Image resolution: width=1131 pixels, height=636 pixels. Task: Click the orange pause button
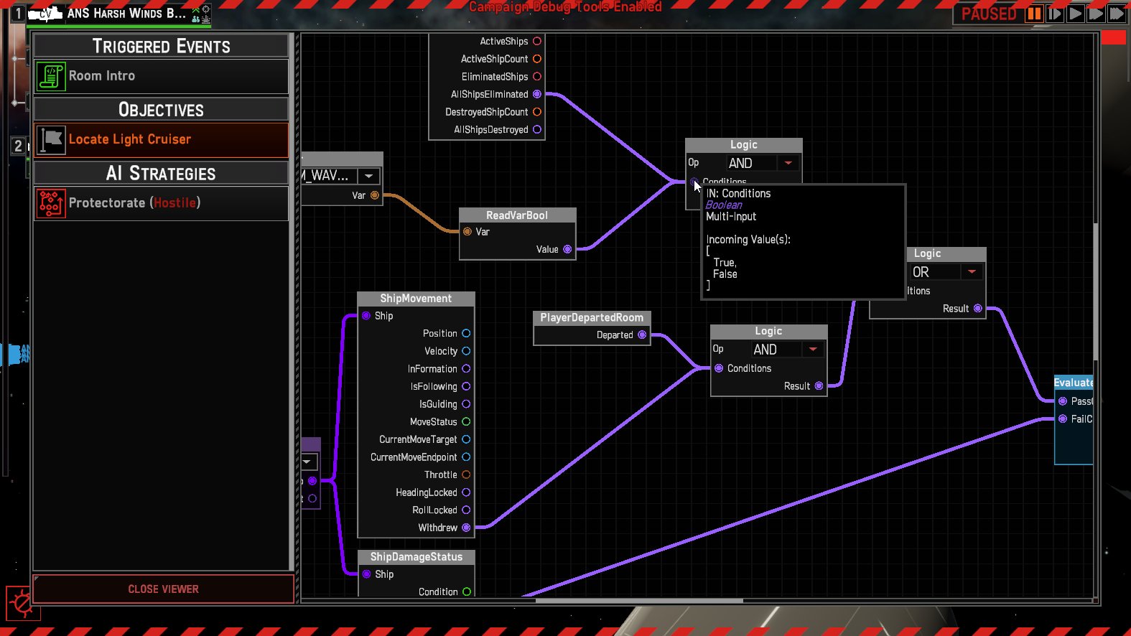pos(1034,14)
